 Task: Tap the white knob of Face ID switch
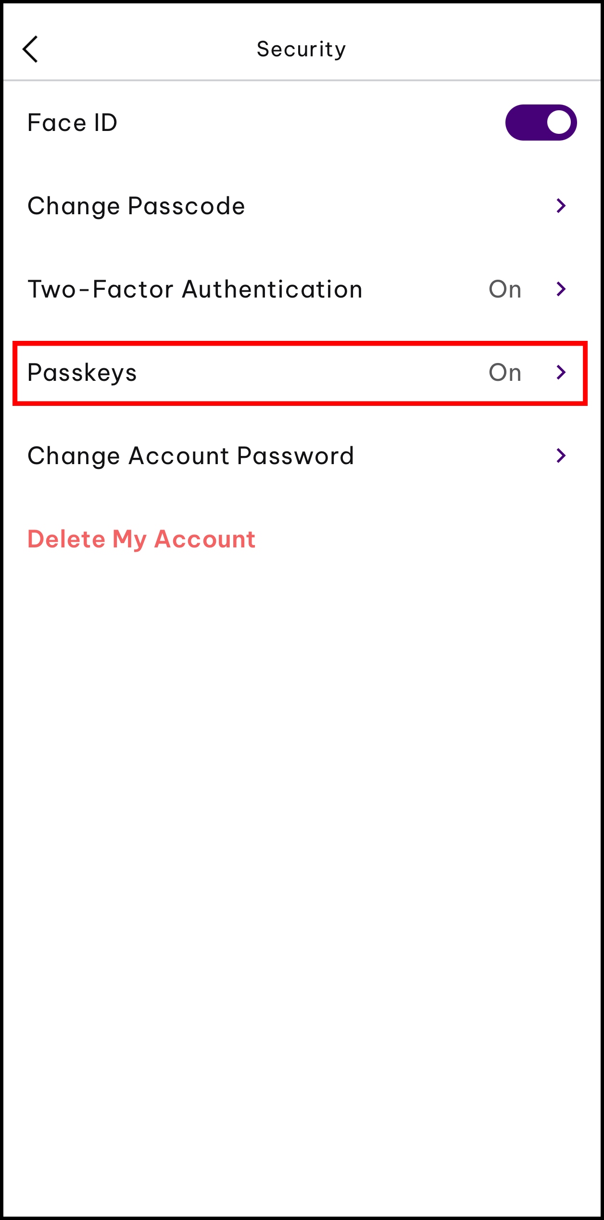pos(559,122)
